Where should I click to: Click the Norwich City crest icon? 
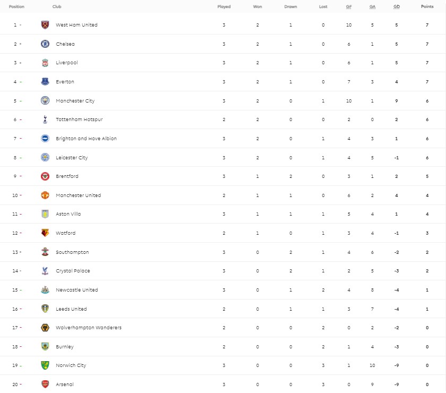[45, 365]
